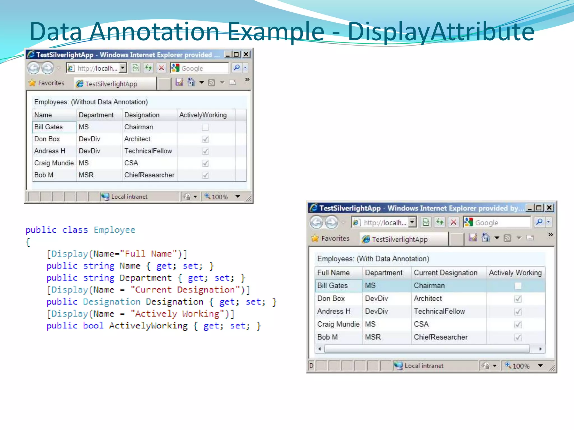The height and width of the screenshot is (430, 574).
Task: Select TestSilverlightApp tab in lower-right browser window
Action: pos(404,239)
